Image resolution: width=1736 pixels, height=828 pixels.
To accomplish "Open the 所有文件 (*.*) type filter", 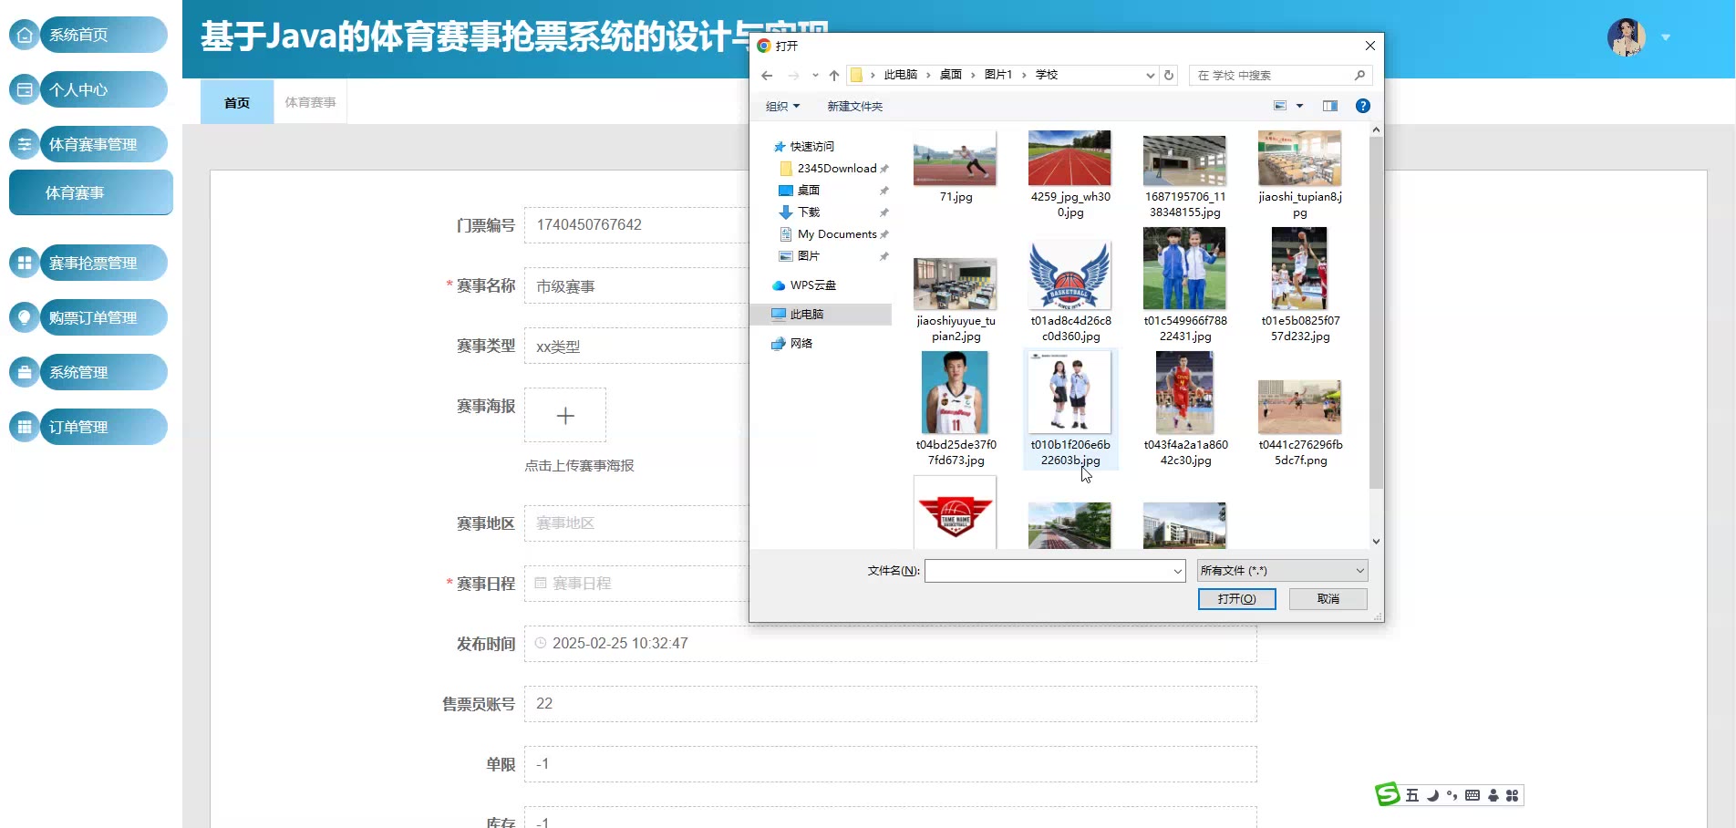I will (x=1282, y=571).
